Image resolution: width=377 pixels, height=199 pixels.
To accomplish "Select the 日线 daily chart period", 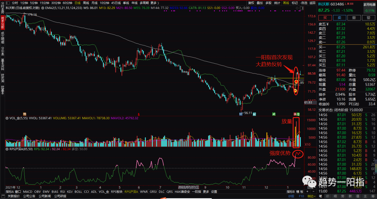I will [x=77, y=3].
